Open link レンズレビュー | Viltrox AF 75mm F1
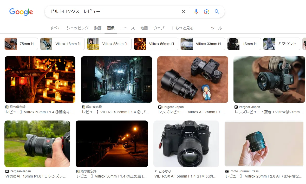Image resolution: width=306 pixels, height=184 pixels. tap(192, 112)
